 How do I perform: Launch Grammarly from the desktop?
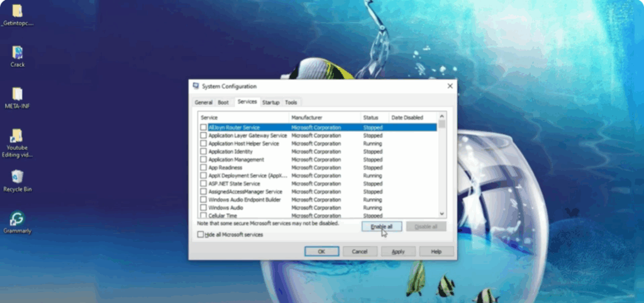click(17, 223)
